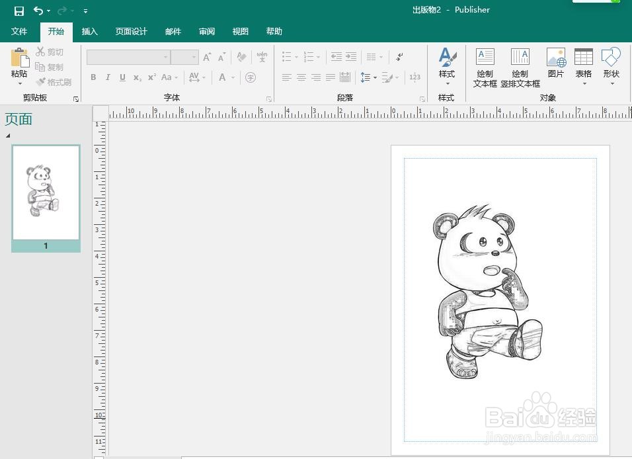Select the panda bear picture on page

[x=488, y=292]
